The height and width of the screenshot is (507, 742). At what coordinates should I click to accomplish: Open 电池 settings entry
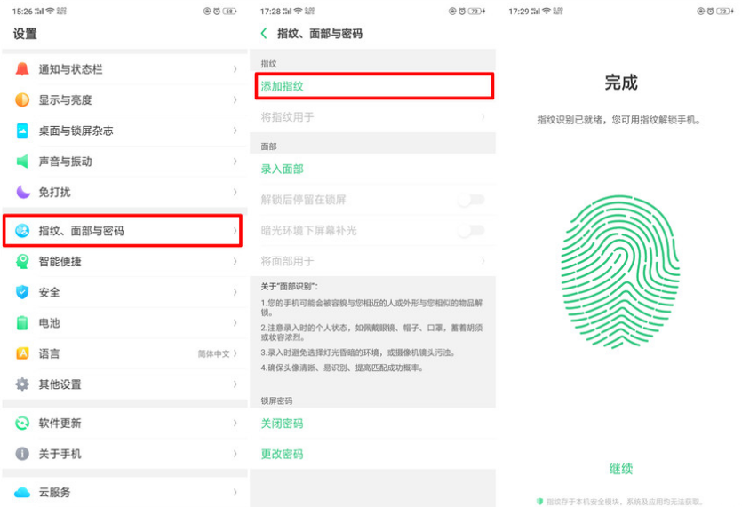tap(125, 323)
